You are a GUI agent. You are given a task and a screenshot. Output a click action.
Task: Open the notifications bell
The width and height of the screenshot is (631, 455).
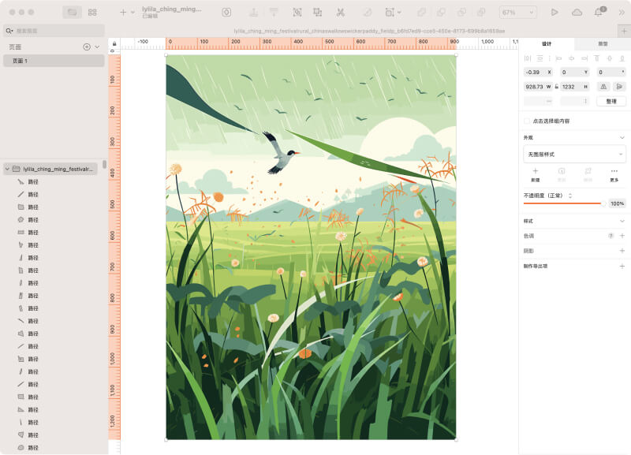[599, 13]
